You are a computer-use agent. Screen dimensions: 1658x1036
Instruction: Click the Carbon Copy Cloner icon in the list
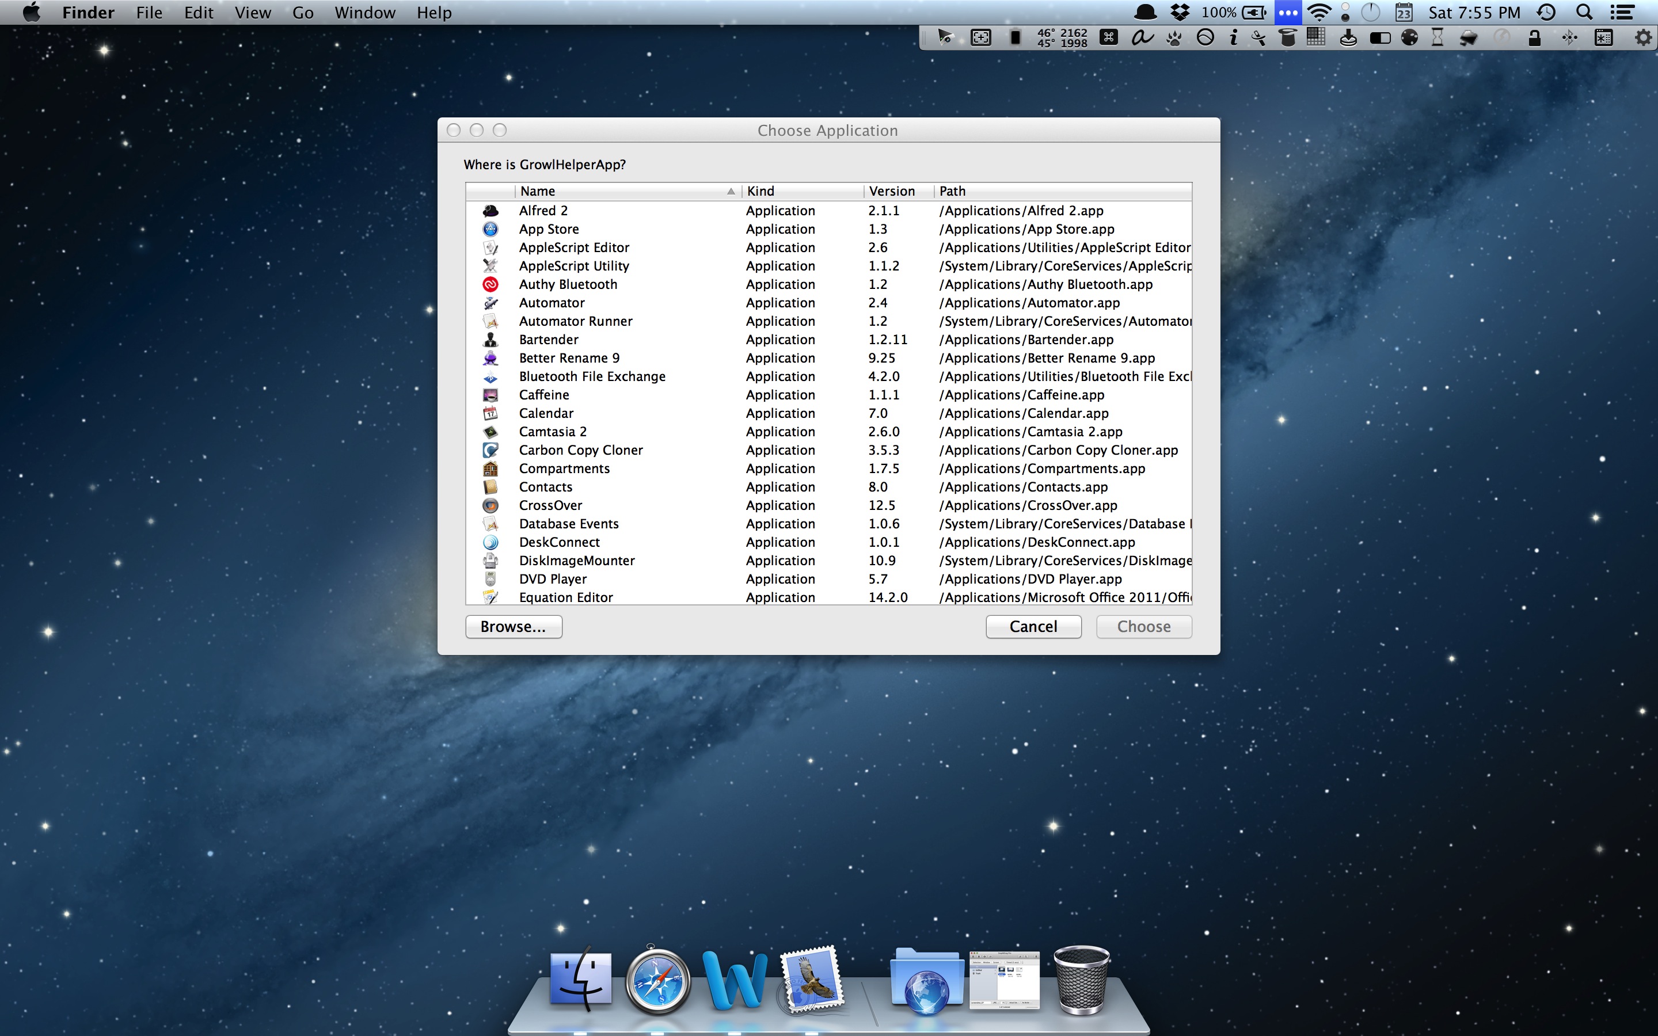[x=490, y=450]
